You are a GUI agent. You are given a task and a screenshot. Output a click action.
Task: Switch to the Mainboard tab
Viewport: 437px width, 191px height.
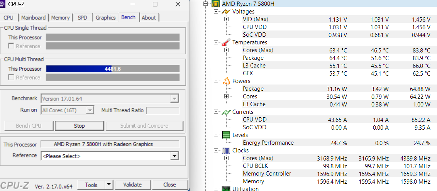33,17
